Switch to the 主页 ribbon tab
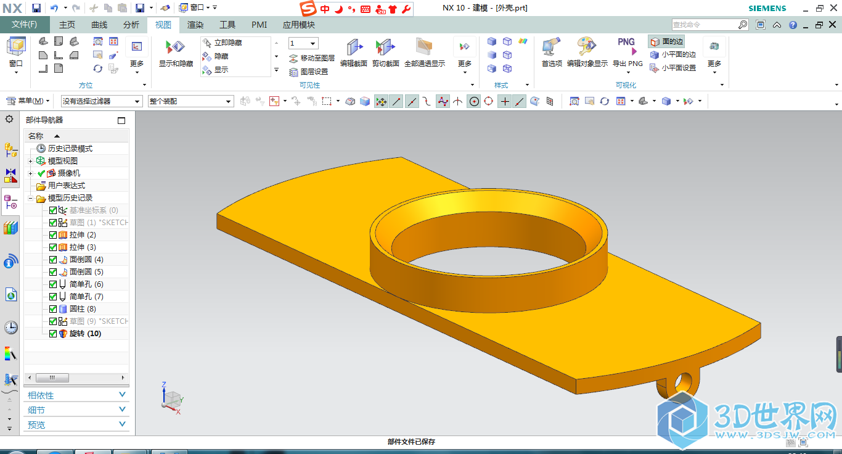This screenshot has width=842, height=454. pos(67,25)
